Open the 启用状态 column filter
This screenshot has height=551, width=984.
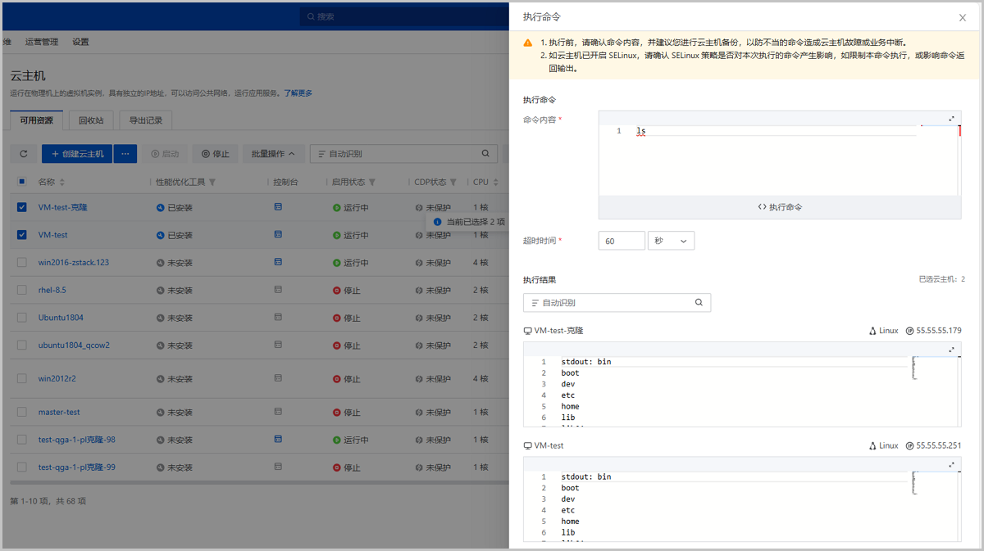(371, 182)
